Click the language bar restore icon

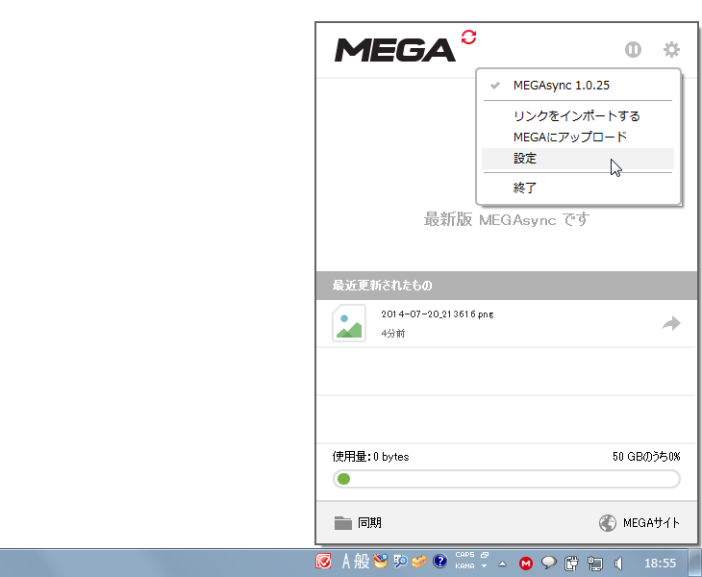[485, 555]
